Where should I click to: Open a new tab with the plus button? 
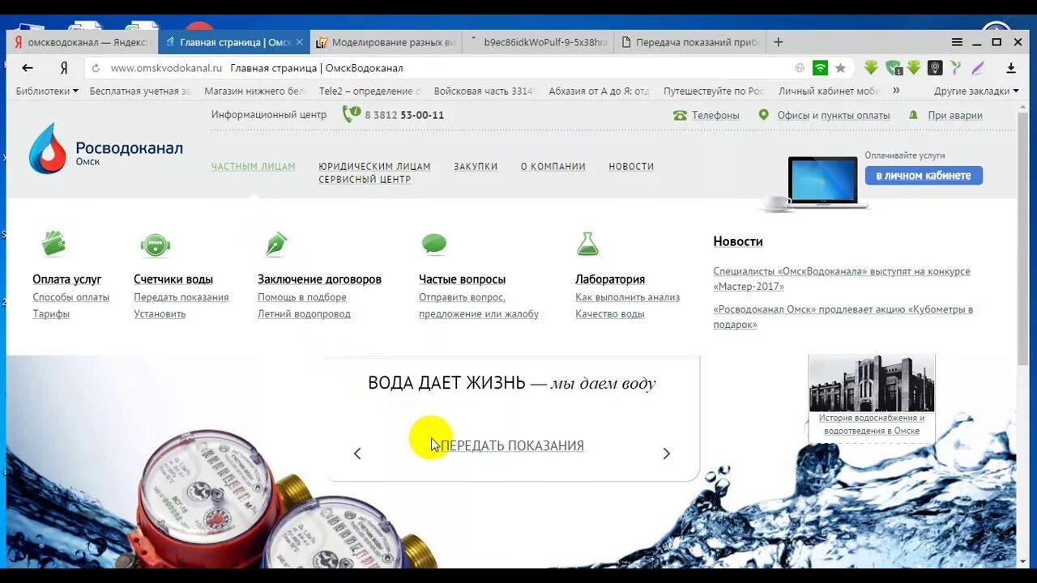pyautogui.click(x=779, y=42)
